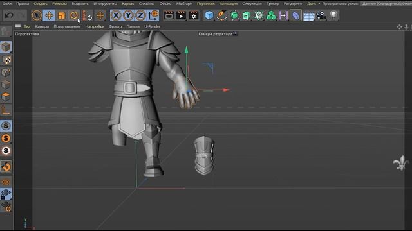Open the Объём menu
Viewport: 412px width, 231px height.
tap(165, 4)
